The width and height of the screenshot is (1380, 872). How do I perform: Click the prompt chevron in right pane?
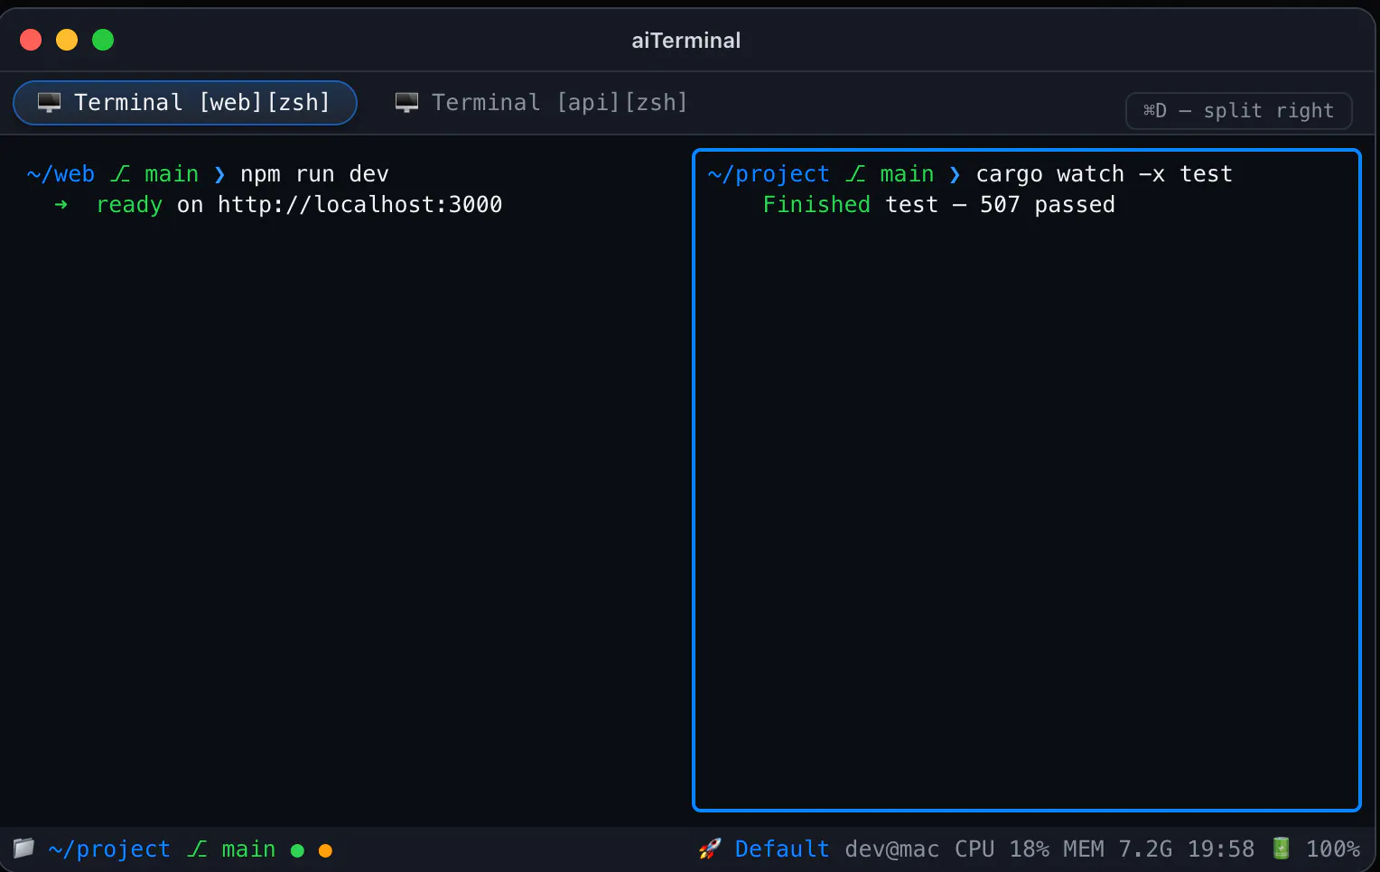[955, 174]
